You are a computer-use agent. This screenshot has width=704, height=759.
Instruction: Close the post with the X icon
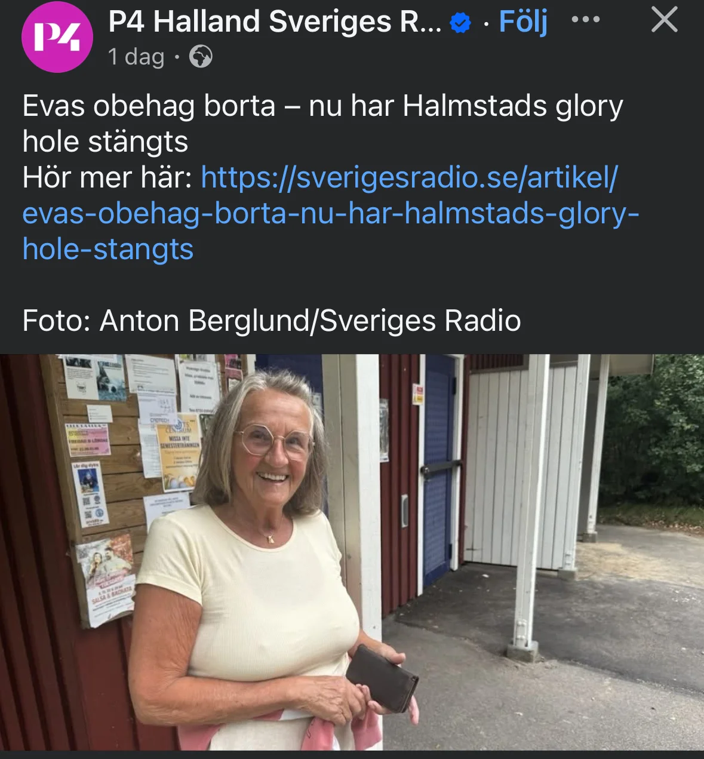664,20
